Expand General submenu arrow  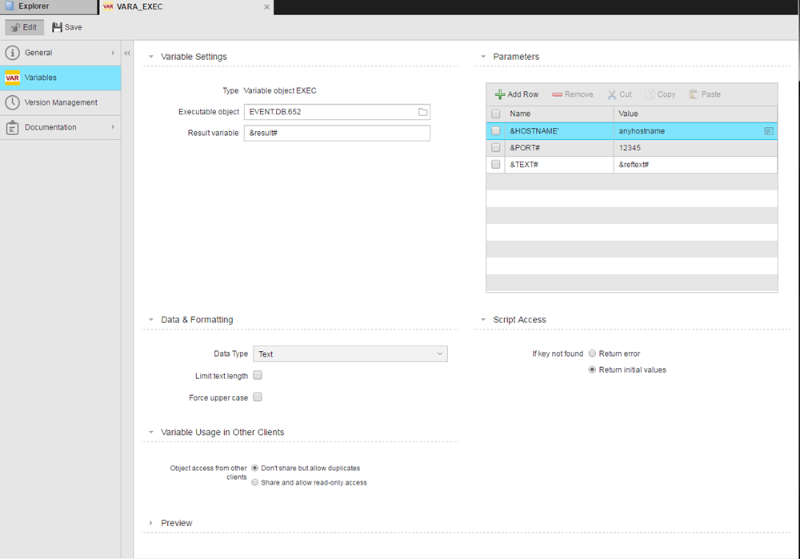point(113,53)
